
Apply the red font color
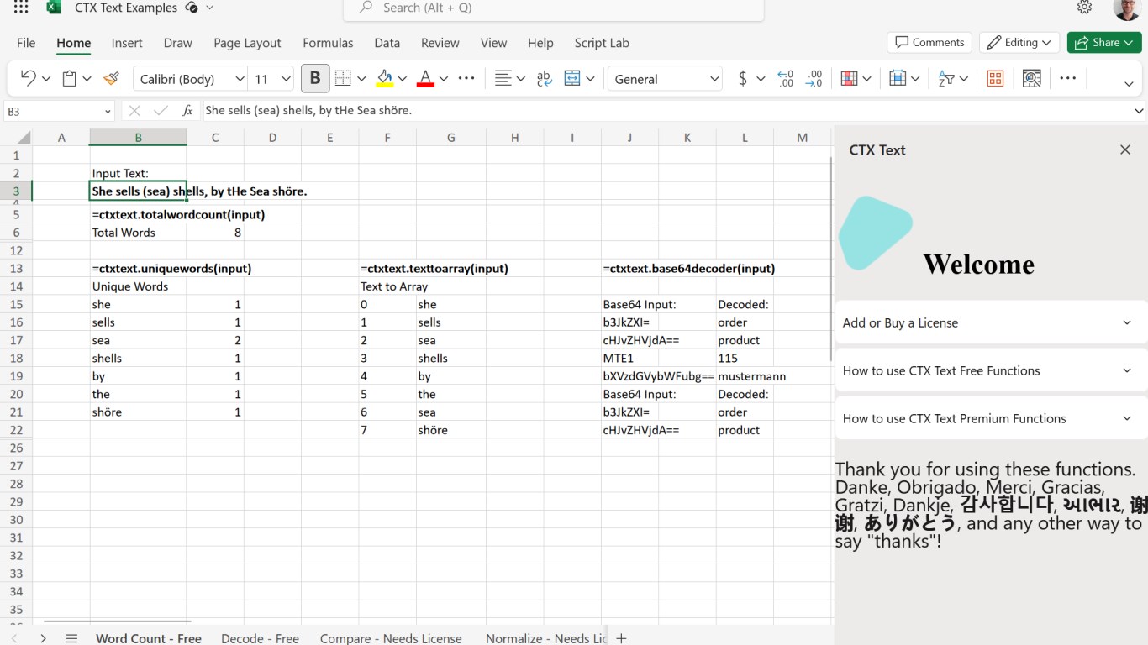[x=425, y=78]
